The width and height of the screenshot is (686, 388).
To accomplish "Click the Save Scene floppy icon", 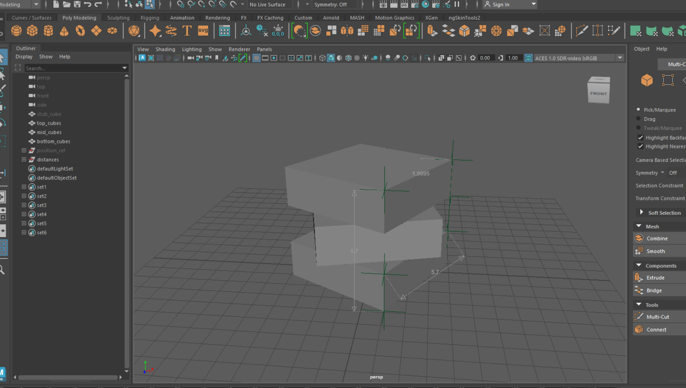I will tap(77, 4).
